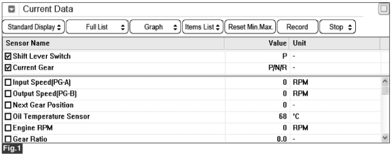Image resolution: width=391 pixels, height=155 pixels.
Task: Check Input Speed(PG-A) checkbox
Action: point(8,82)
